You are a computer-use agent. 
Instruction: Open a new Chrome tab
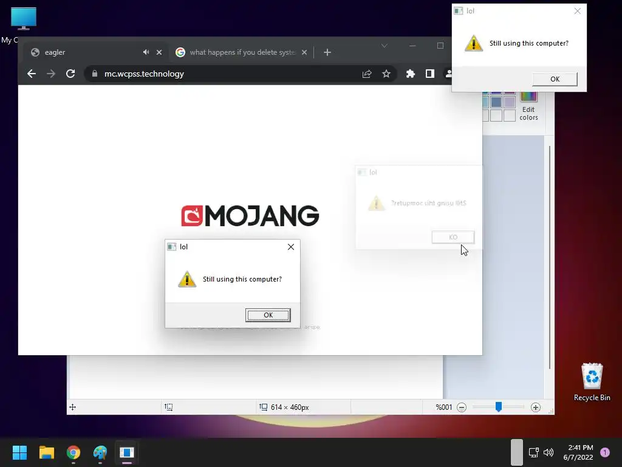point(327,52)
